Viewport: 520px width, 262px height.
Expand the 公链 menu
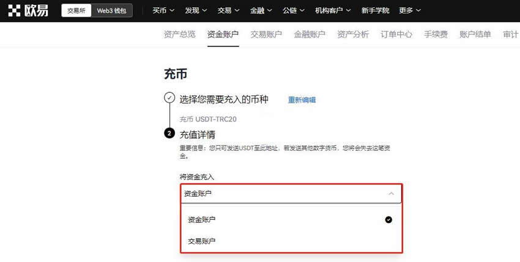[295, 10]
